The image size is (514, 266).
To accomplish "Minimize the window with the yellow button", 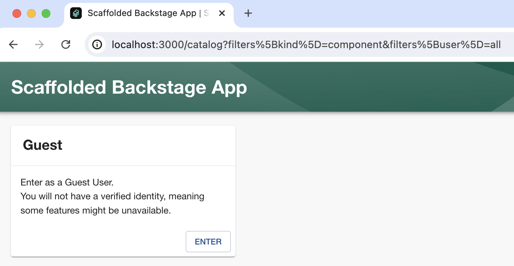I will (31, 14).
